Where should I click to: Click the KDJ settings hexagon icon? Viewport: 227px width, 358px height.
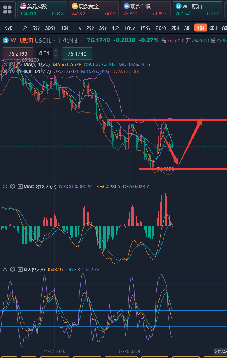tap(13, 269)
